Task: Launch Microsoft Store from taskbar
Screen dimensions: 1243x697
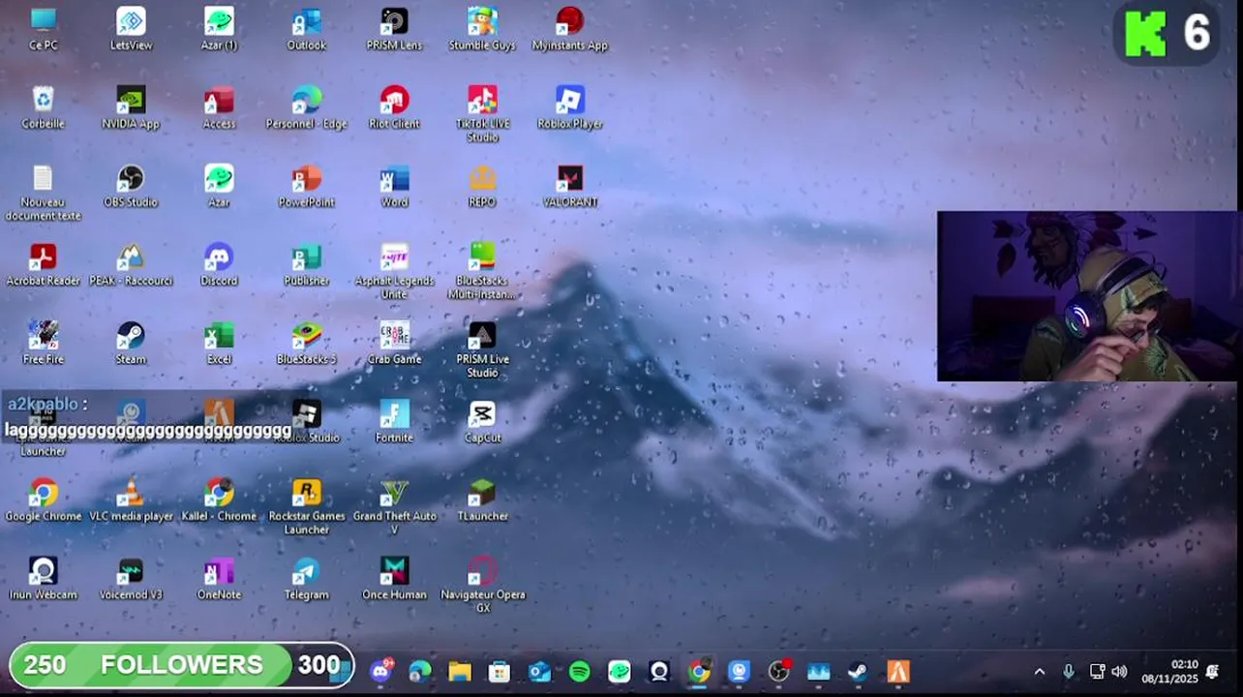Action: (500, 671)
